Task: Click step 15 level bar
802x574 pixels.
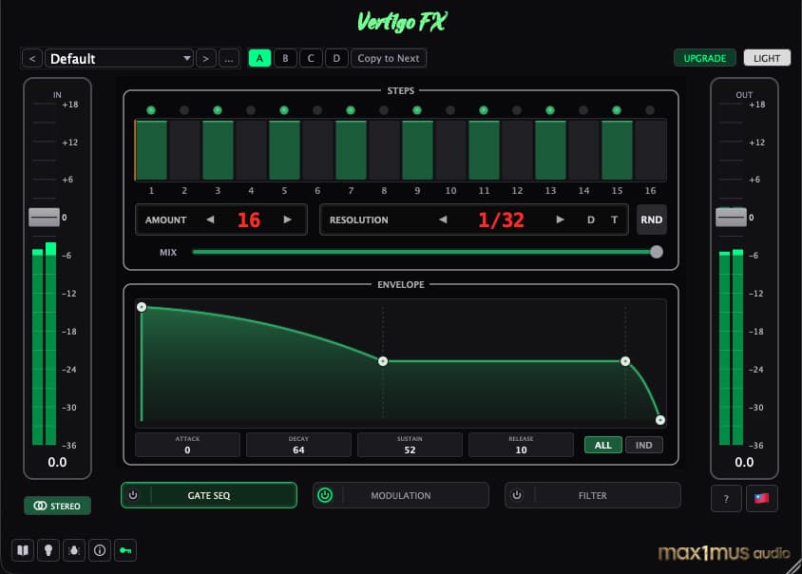Action: (617, 150)
